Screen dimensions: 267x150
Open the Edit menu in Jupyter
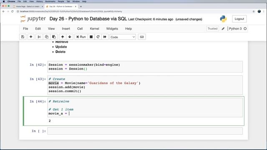(38, 29)
